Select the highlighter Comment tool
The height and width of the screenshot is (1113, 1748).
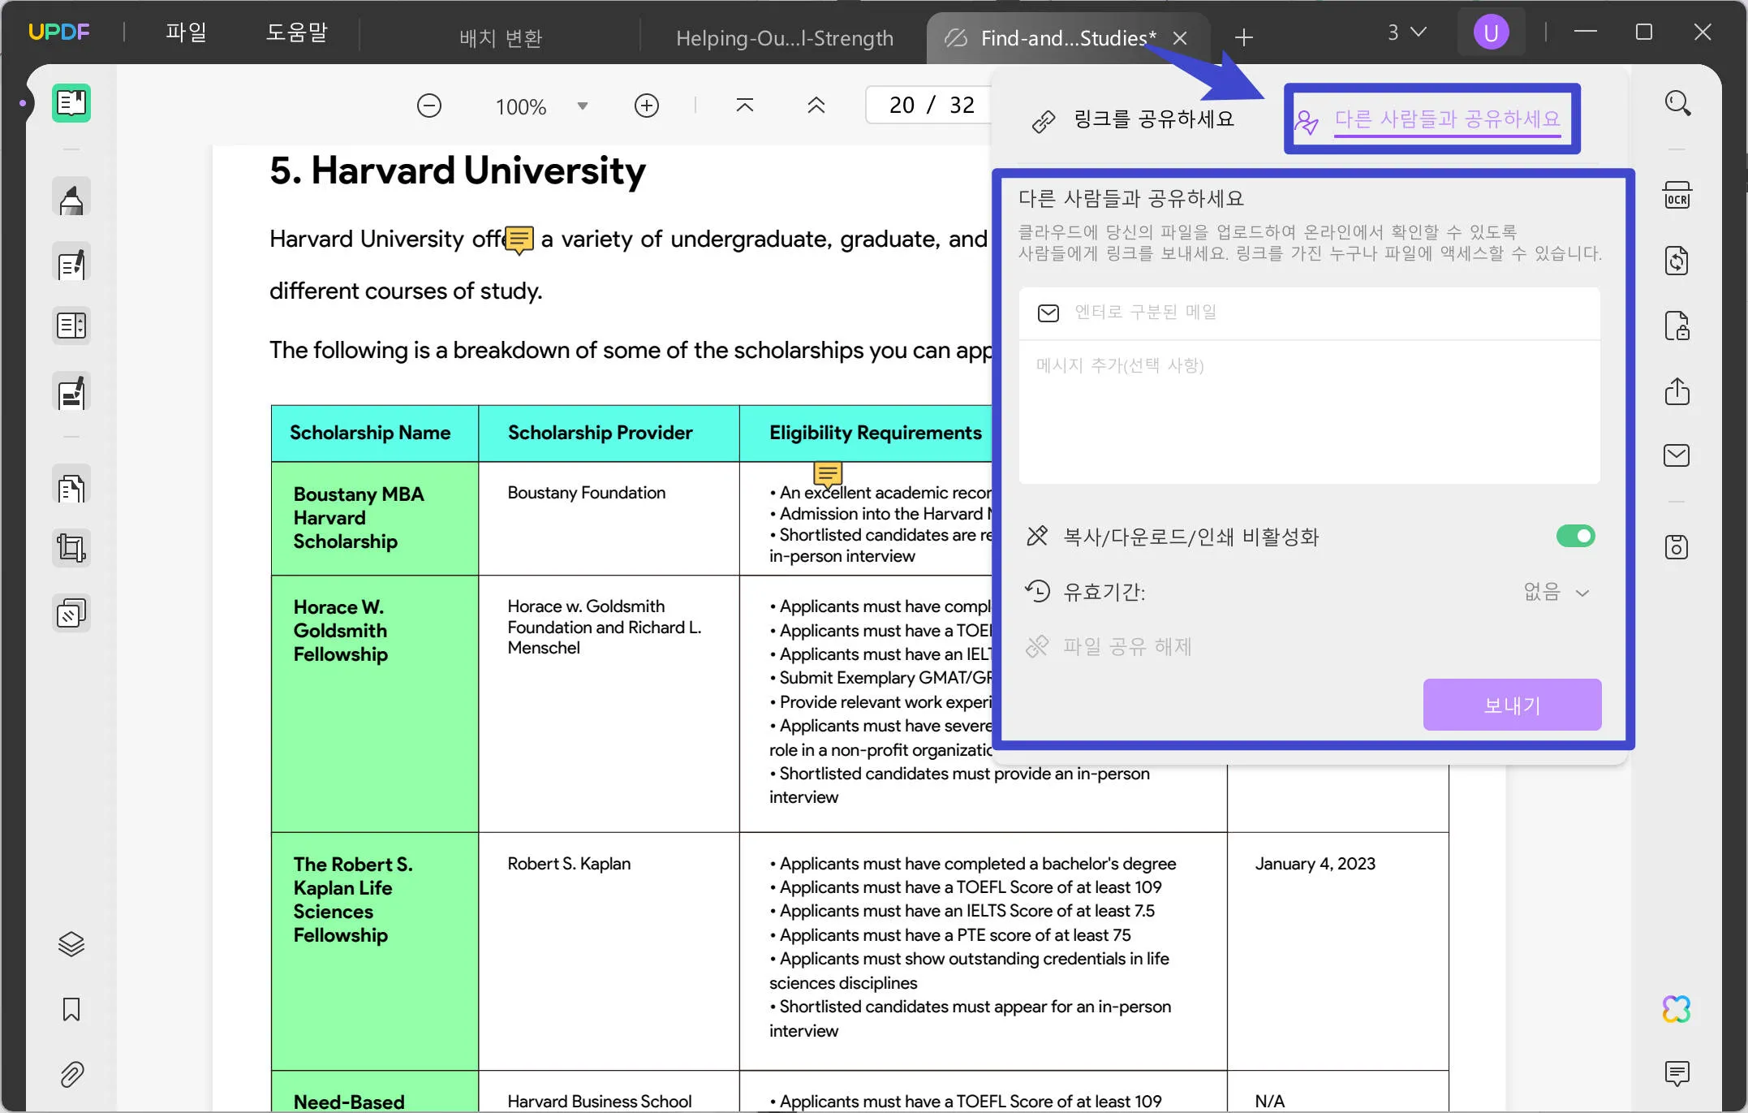tap(71, 198)
